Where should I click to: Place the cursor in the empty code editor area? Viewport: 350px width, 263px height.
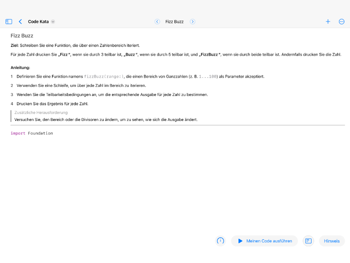[175, 184]
